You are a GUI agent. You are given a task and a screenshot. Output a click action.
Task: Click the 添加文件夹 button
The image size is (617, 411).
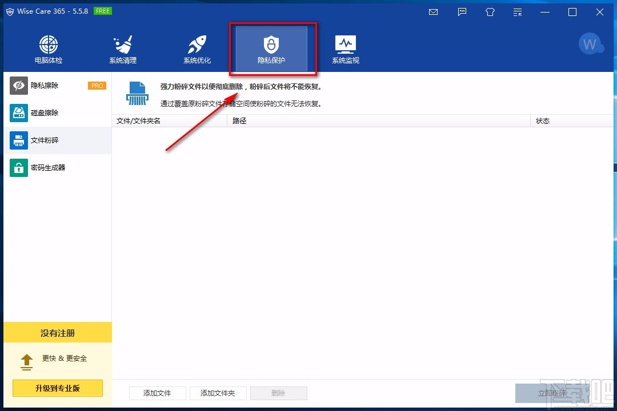pyautogui.click(x=218, y=393)
